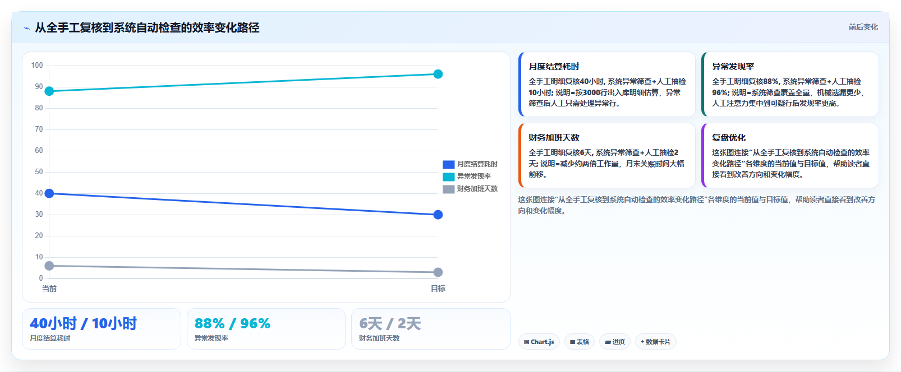The image size is (901, 372).
Task: Click the 财务加班天数 data point at 当前
Action: click(x=49, y=266)
